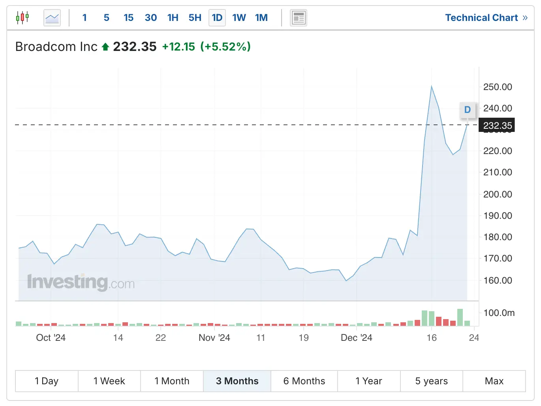The width and height of the screenshot is (541, 406).
Task: Click the 100.0m volume axis label
Action: [x=499, y=313]
